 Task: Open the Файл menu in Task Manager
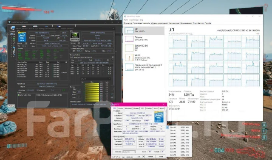pos(126,20)
